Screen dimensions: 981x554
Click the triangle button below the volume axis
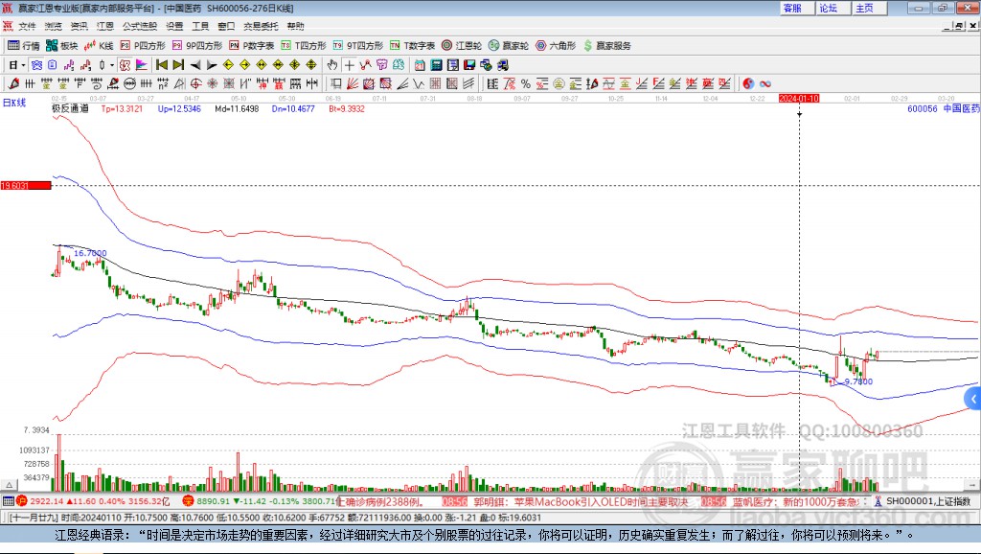click(9, 485)
